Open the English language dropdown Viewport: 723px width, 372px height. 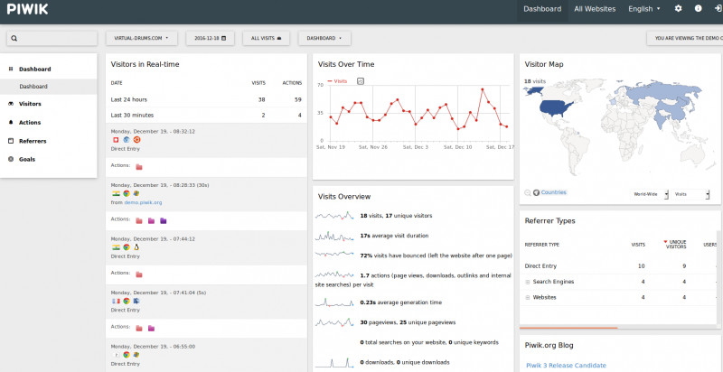click(644, 9)
